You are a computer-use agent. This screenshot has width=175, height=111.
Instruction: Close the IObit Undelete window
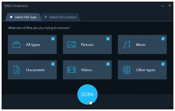tap(170, 5)
